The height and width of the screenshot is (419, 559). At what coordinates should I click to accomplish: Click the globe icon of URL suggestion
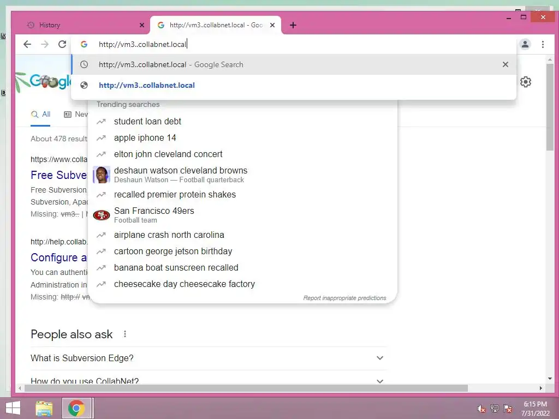coord(84,85)
